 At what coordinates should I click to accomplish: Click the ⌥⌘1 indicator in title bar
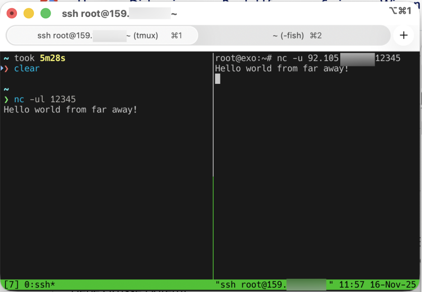pyautogui.click(x=399, y=11)
